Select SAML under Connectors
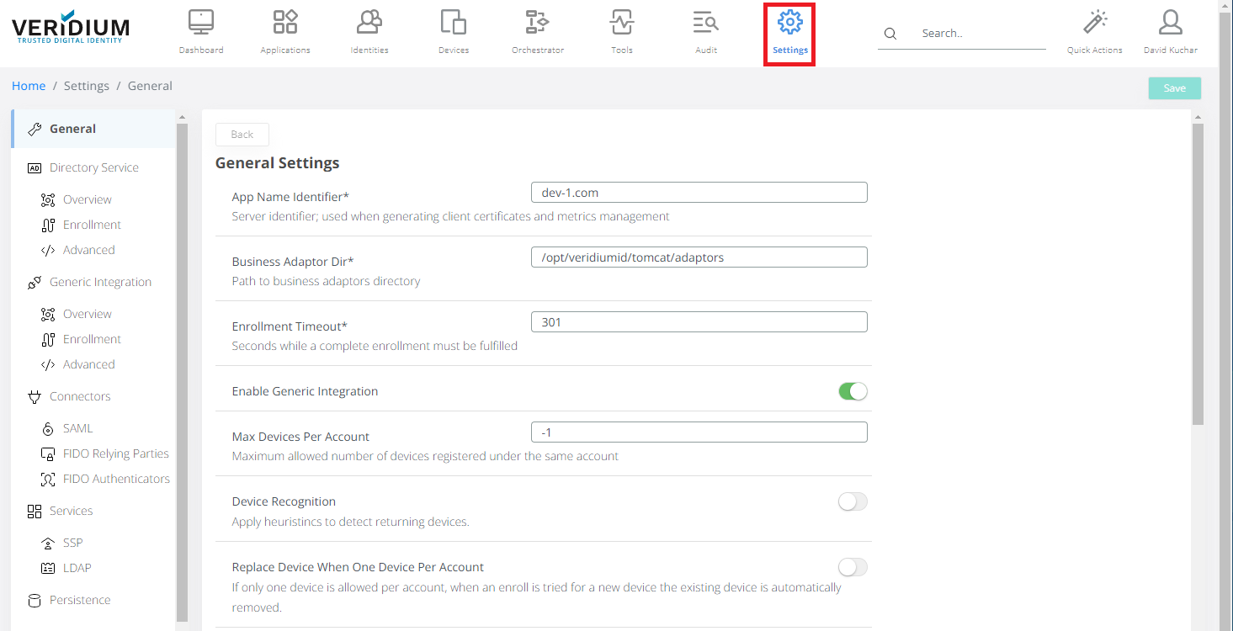 tap(77, 428)
